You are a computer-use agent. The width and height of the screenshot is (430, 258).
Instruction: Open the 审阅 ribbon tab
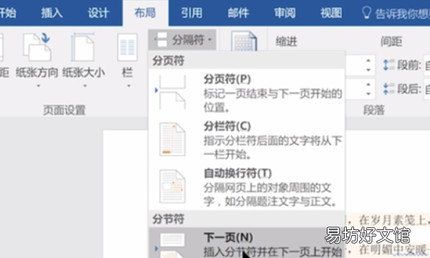pos(285,13)
